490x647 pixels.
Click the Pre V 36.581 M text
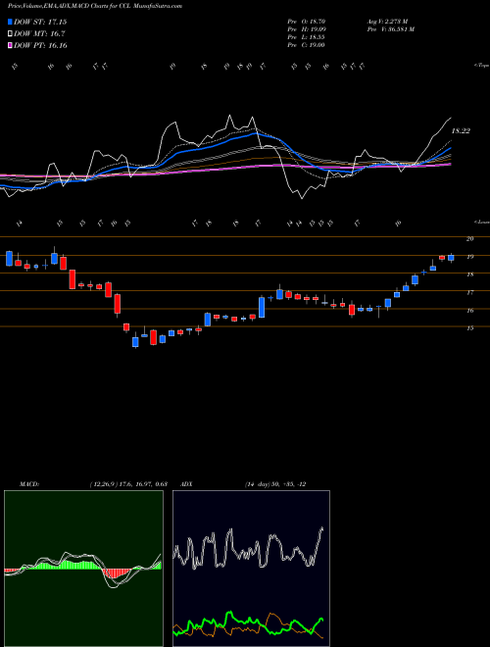[391, 28]
